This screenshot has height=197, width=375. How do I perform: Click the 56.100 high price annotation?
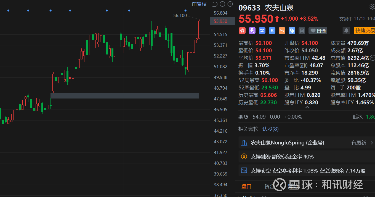point(180,15)
